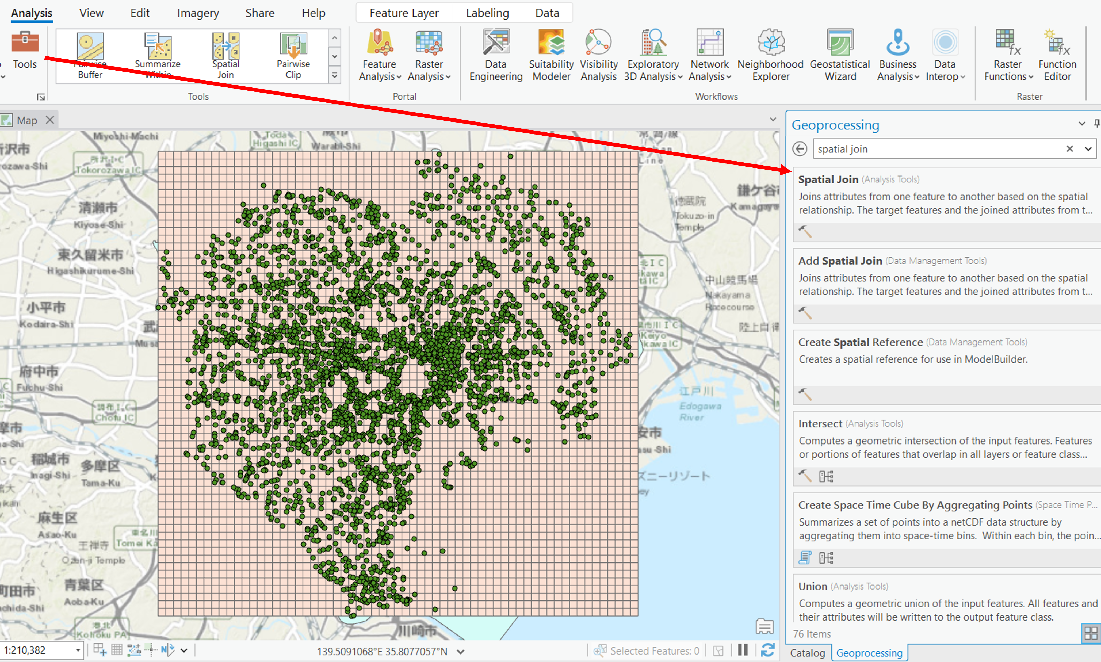1101x662 pixels.
Task: Select the Pairwise Buffer tool
Action: pyautogui.click(x=90, y=56)
